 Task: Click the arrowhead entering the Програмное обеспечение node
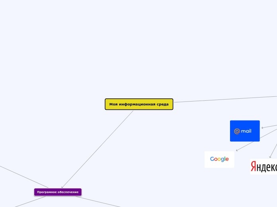click(x=62, y=187)
